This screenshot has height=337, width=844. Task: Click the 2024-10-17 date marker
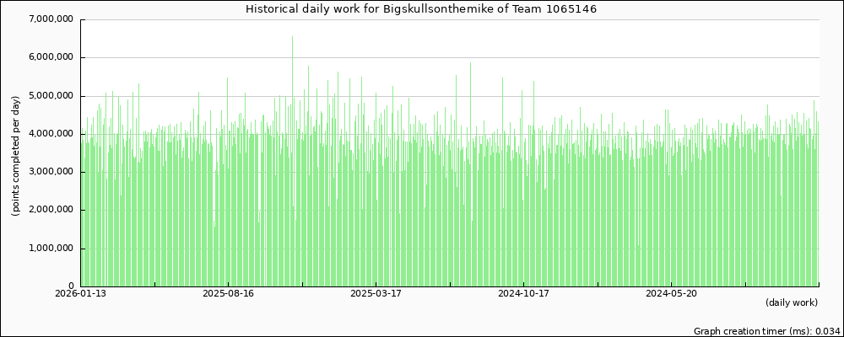click(x=523, y=294)
